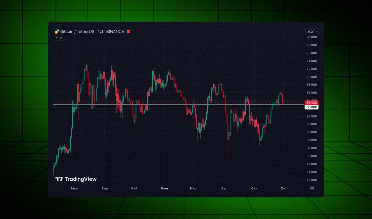Click the Сен label on time axis
The height and width of the screenshot is (219, 372).
click(254, 188)
